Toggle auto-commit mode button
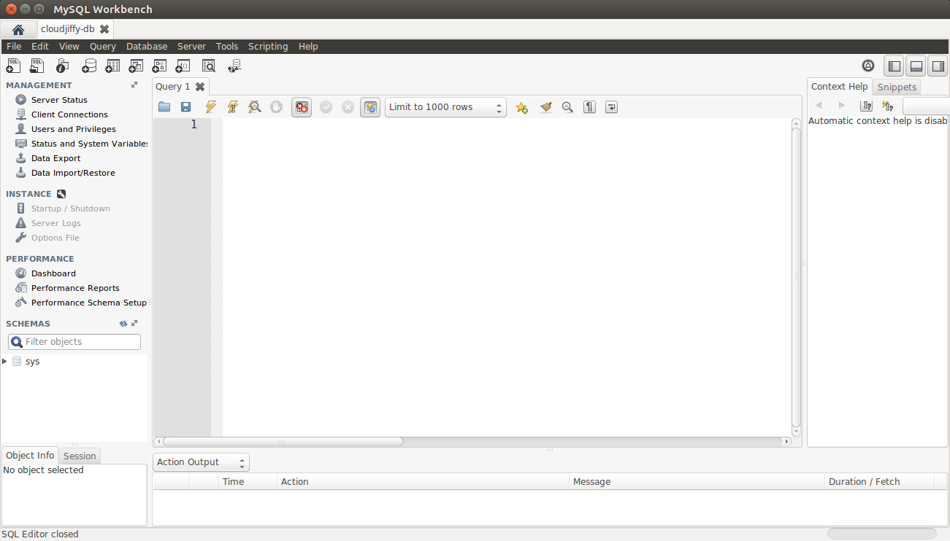Image resolution: width=950 pixels, height=541 pixels. tap(370, 107)
